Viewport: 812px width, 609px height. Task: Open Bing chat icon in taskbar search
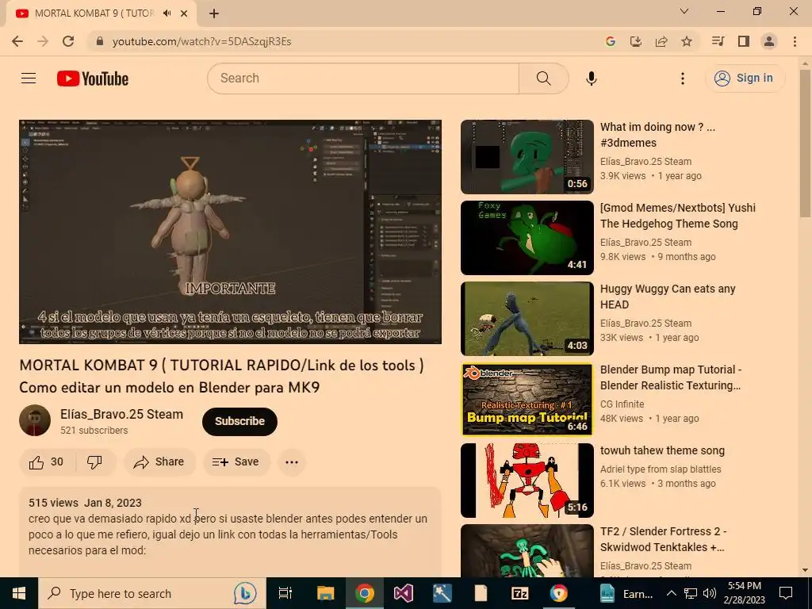tap(245, 593)
